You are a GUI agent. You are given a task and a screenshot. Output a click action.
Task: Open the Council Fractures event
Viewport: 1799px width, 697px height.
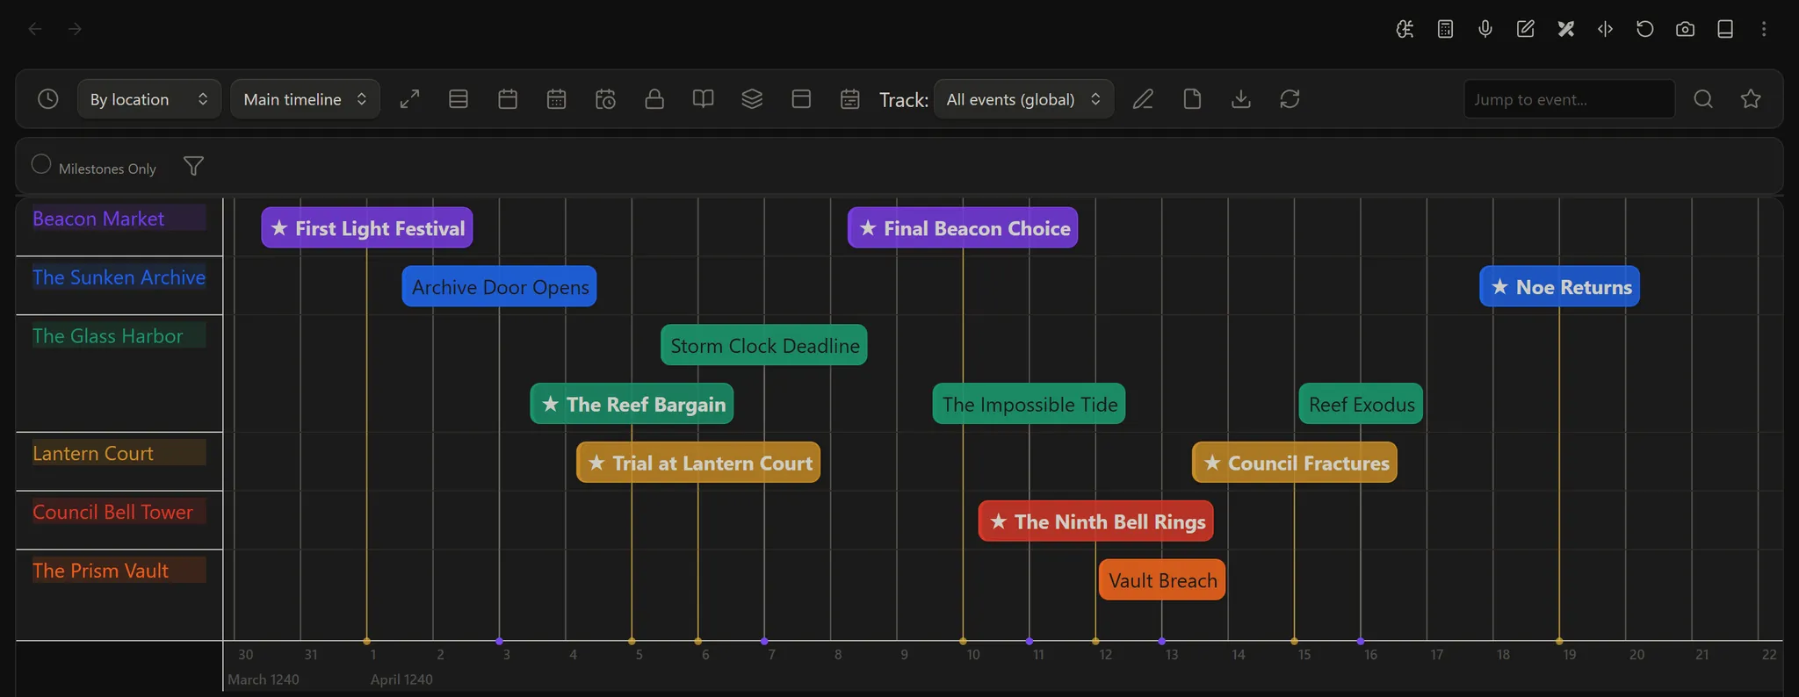[x=1295, y=463]
